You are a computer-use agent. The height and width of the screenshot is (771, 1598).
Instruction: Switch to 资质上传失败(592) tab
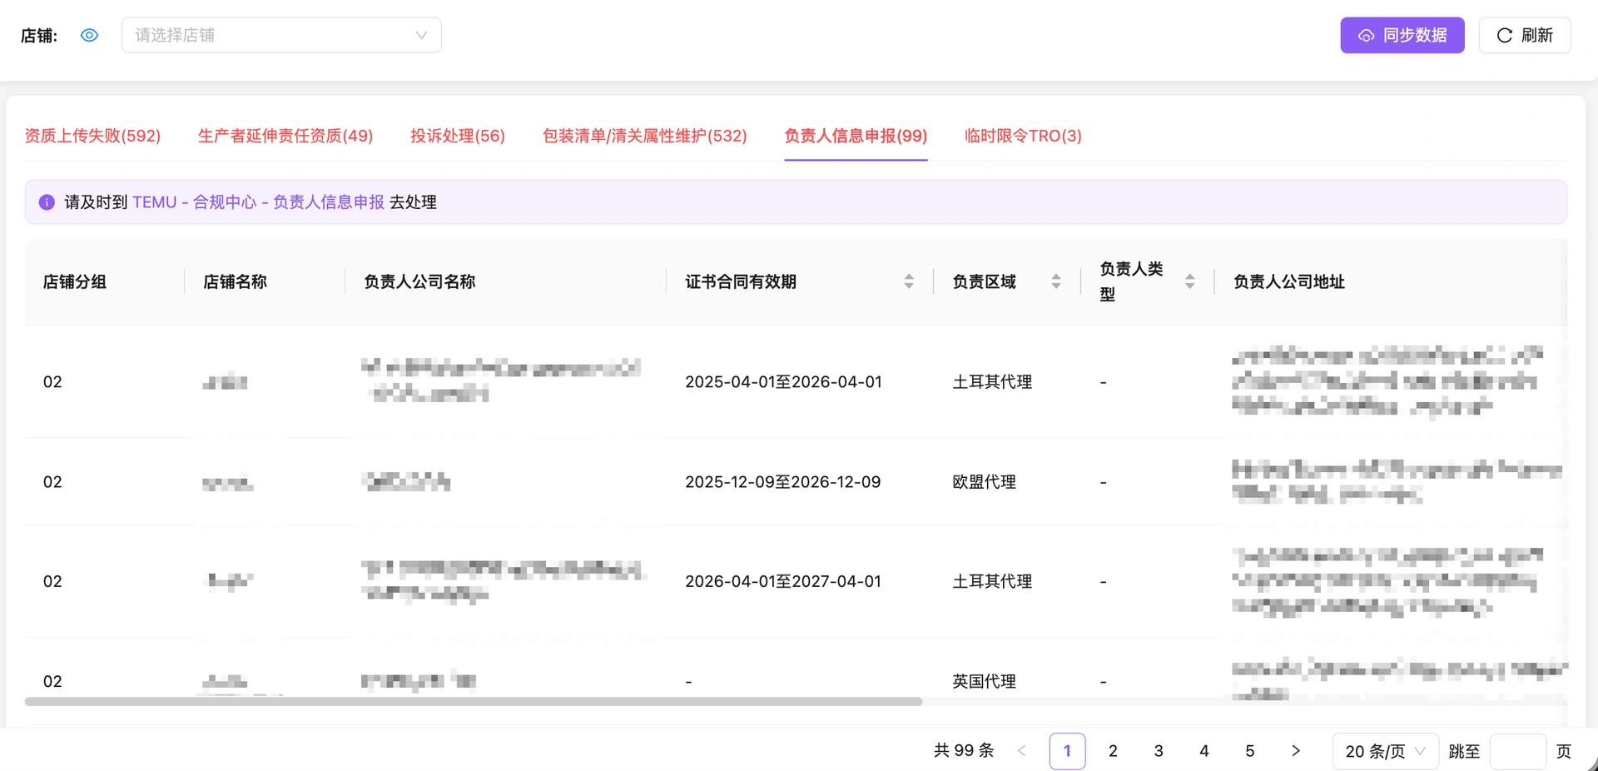click(92, 136)
